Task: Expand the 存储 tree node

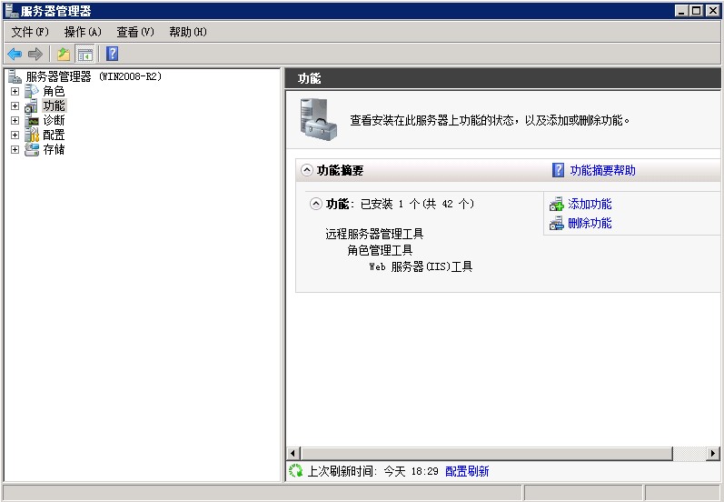Action: (15, 150)
